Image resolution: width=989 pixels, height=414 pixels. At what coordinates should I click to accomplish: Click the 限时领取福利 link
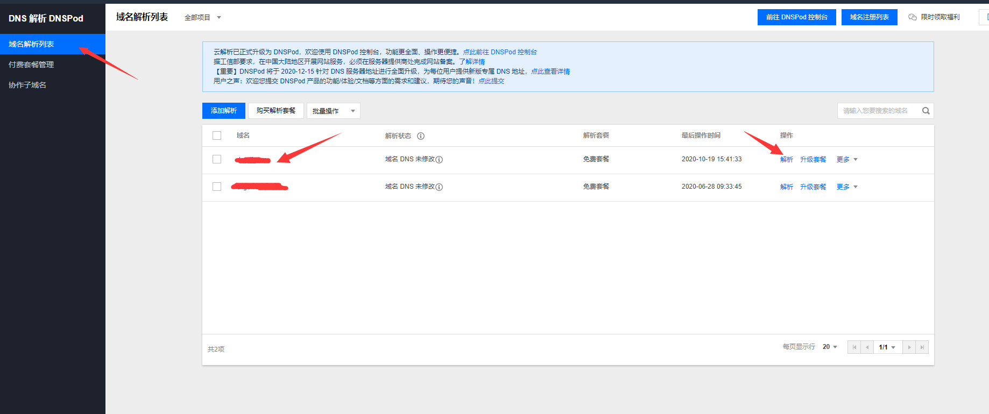(940, 17)
